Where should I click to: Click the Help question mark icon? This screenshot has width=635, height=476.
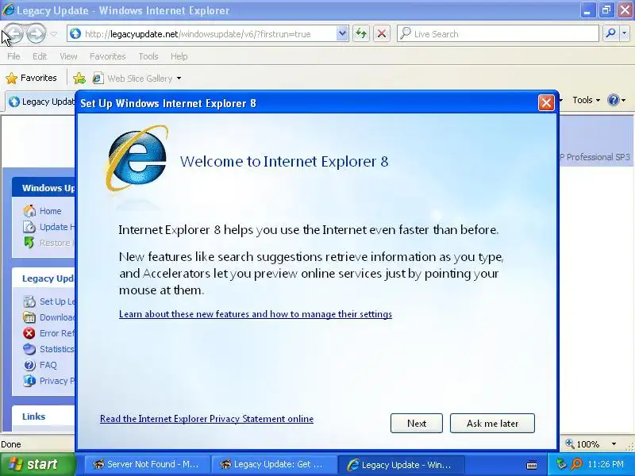[x=614, y=100]
